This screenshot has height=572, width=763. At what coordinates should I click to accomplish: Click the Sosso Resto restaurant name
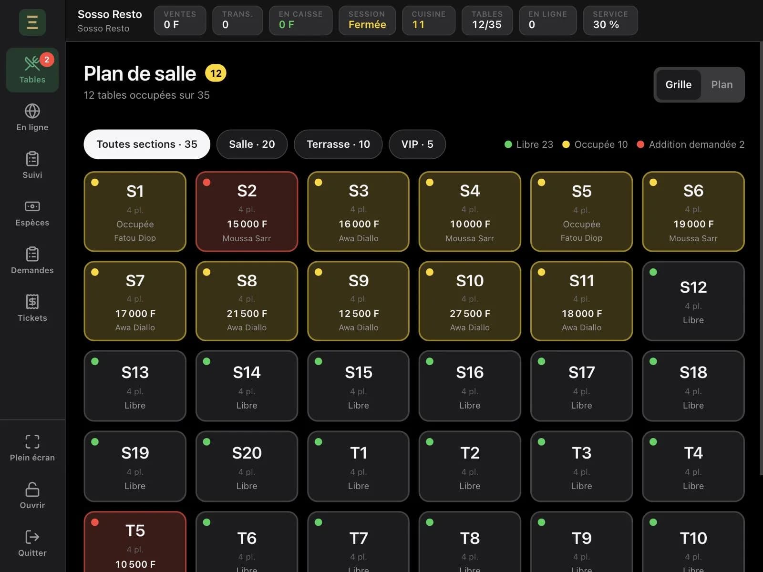(x=110, y=14)
